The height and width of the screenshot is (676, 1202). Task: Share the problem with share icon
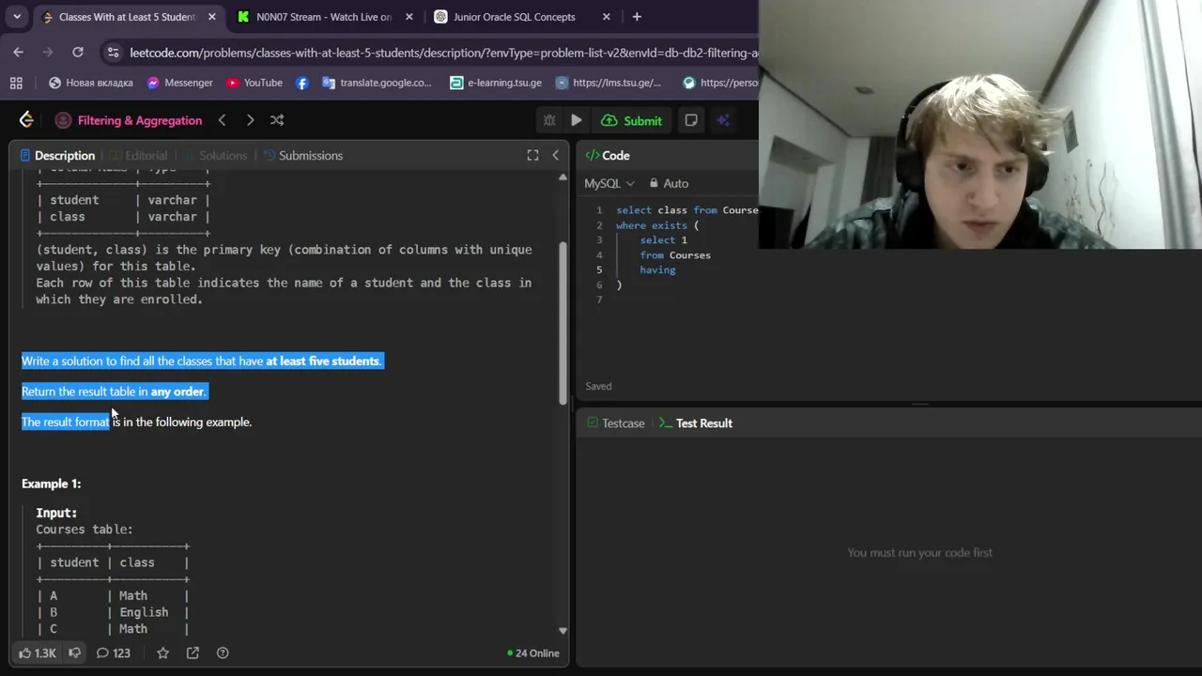pos(193,653)
